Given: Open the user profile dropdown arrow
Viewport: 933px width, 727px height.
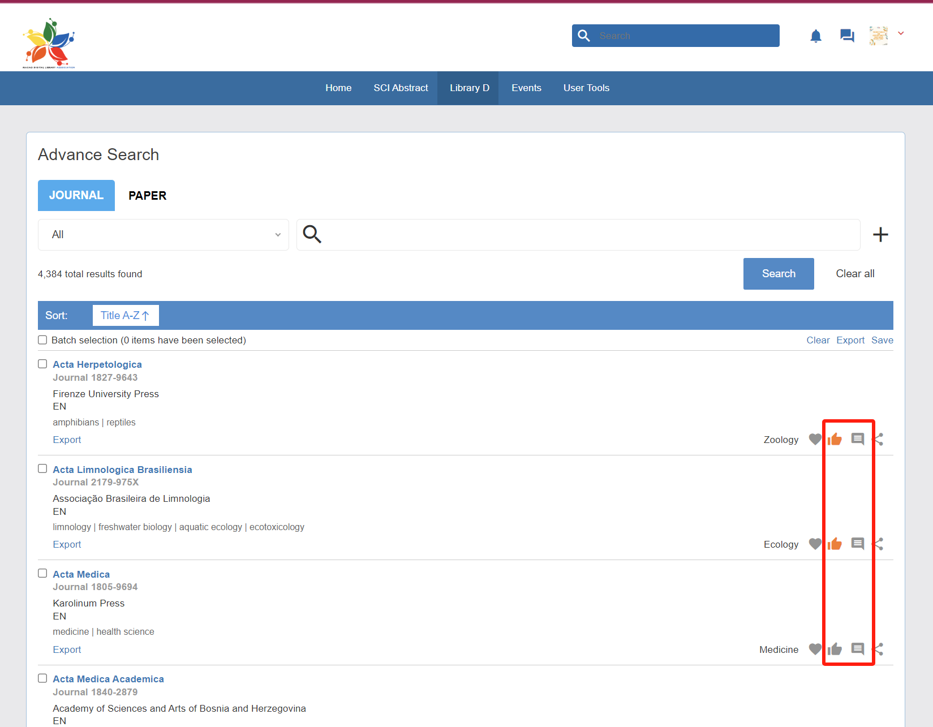Looking at the screenshot, I should pos(901,34).
